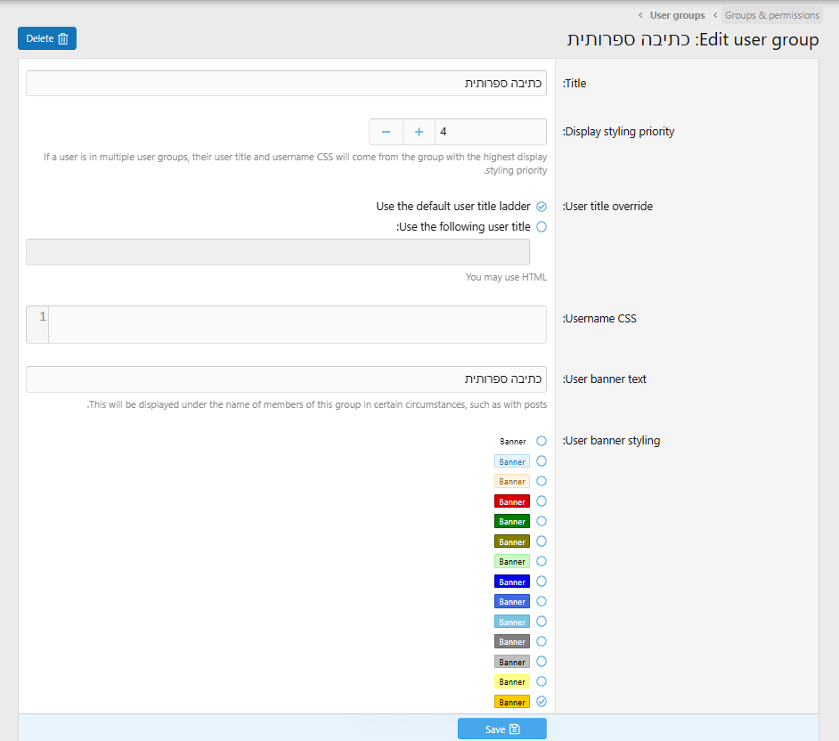Screen dimensions: 839x741
Task: Click the olive Banner swatch label
Action: pos(512,542)
